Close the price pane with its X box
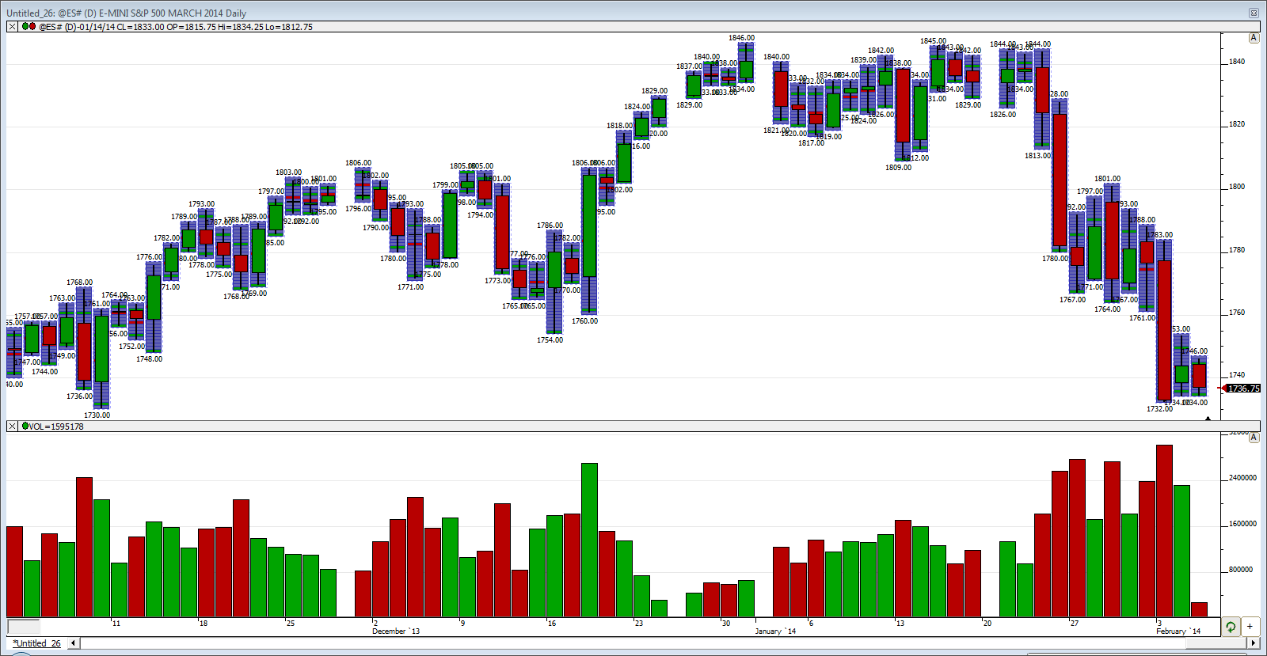Image resolution: width=1267 pixels, height=656 pixels. click(12, 27)
